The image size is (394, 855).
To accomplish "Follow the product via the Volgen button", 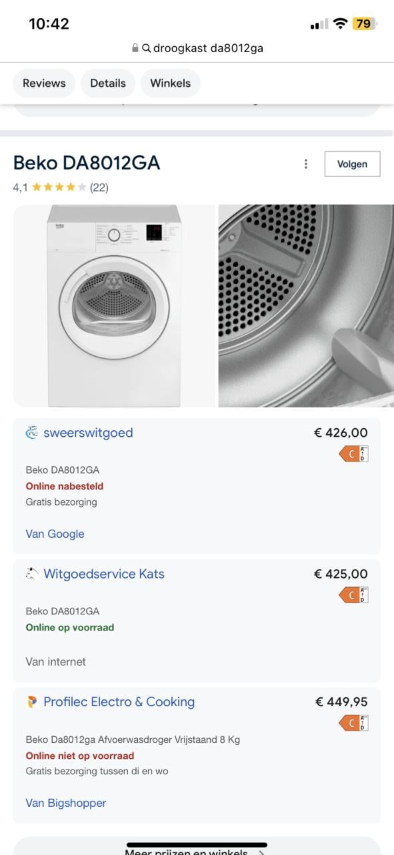I will click(x=352, y=164).
